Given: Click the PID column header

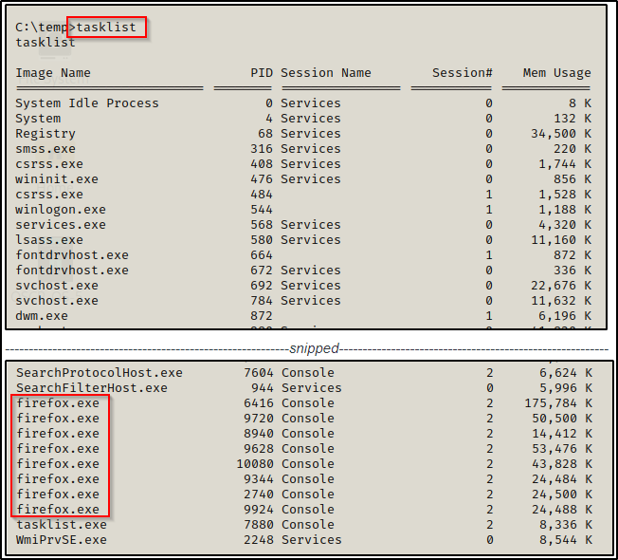Looking at the screenshot, I should coord(261,73).
